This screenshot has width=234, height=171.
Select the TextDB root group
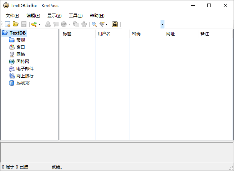point(17,33)
